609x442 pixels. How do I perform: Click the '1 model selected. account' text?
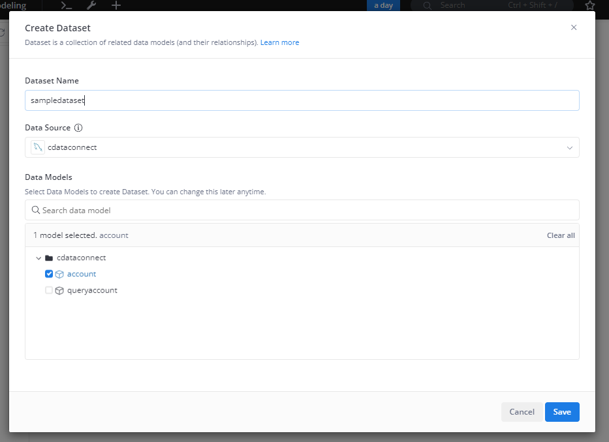(x=81, y=235)
